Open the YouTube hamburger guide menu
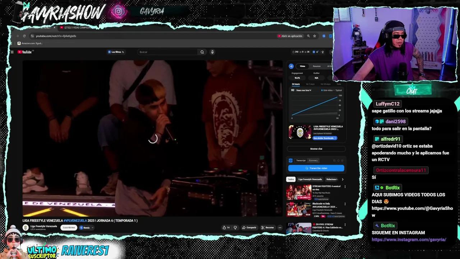Screen dimensions: 460x259 (12, 52)
